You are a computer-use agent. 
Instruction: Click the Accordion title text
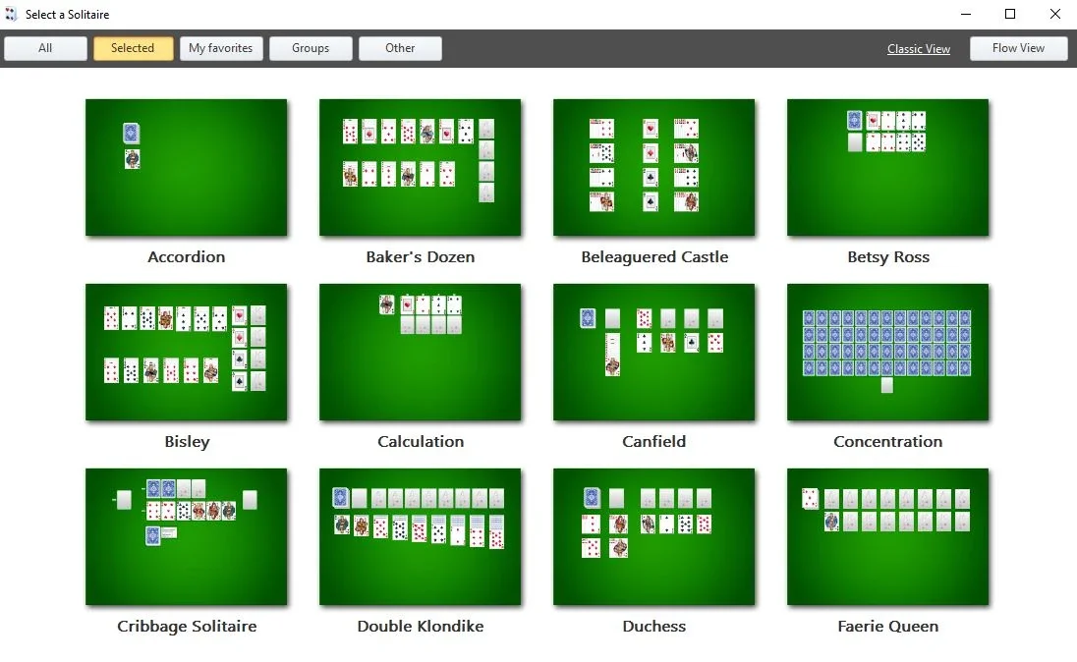pyautogui.click(x=186, y=256)
